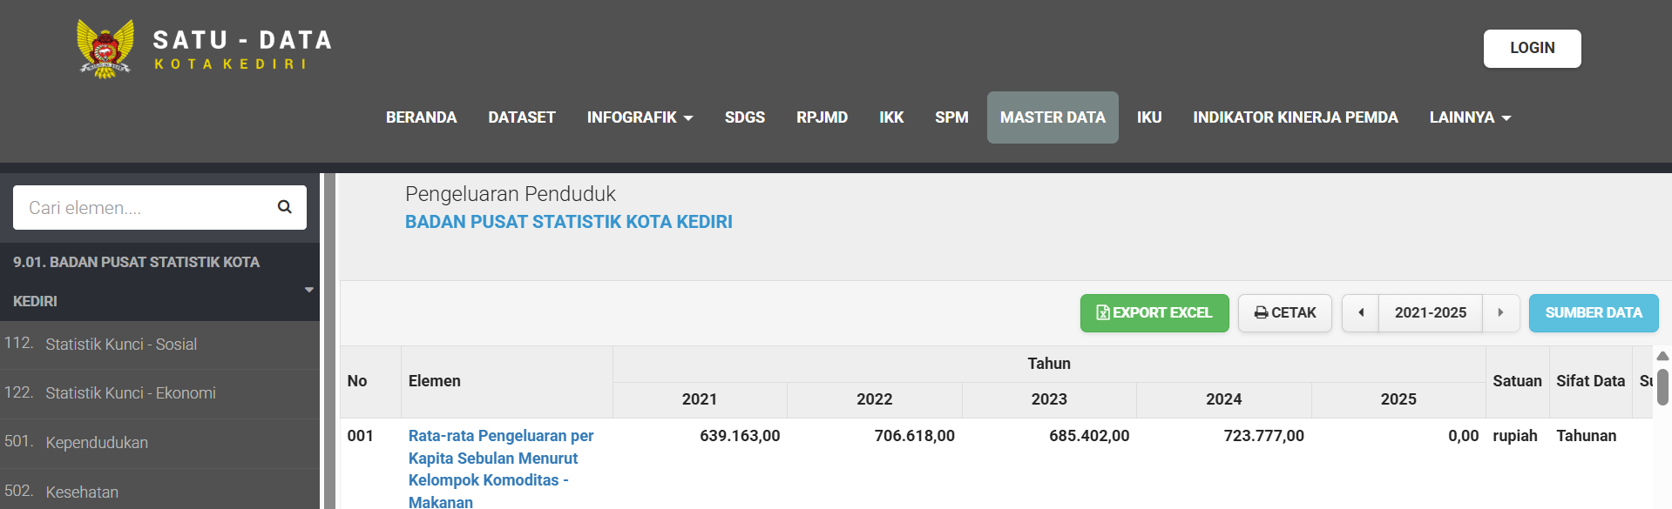The width and height of the screenshot is (1672, 509).
Task: Click the sidebar divider handle
Action: click(328, 341)
